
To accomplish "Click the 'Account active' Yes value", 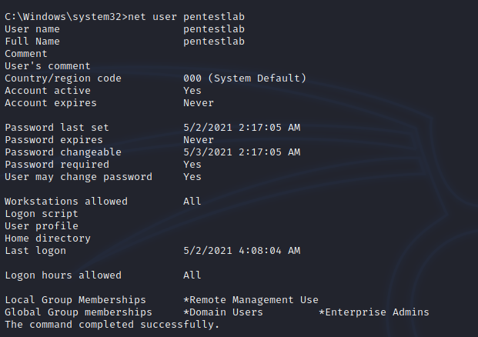I will 192,91.
